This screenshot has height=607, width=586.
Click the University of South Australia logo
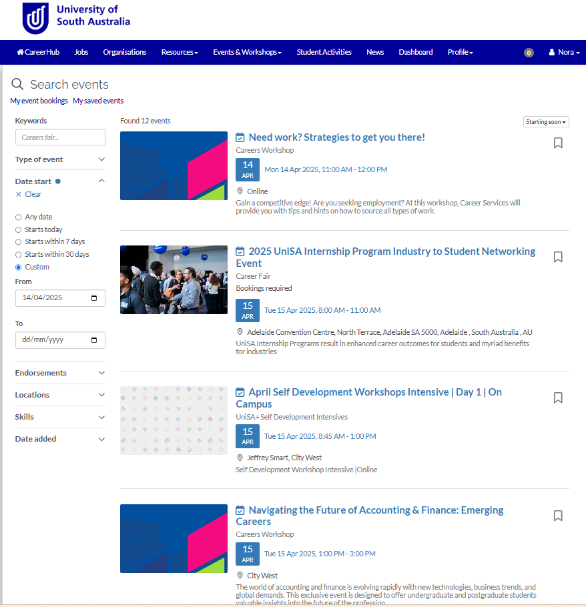76,18
